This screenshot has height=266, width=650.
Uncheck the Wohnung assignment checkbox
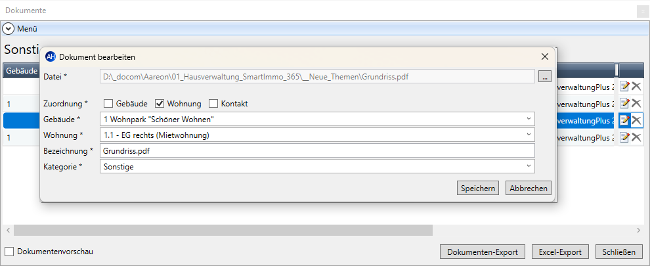pos(159,103)
